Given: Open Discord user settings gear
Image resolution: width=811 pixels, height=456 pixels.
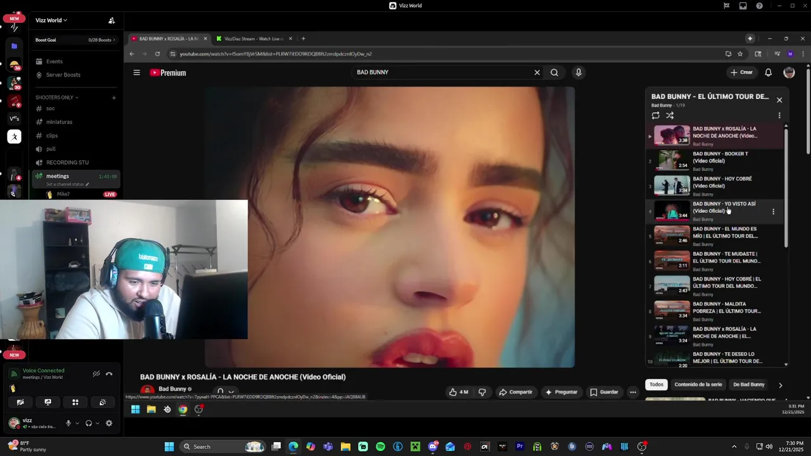Looking at the screenshot, I should point(109,423).
